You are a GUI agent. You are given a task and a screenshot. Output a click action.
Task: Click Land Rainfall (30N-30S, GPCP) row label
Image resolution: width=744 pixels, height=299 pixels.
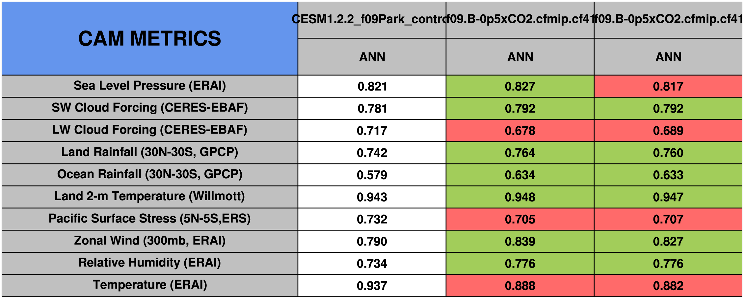click(x=150, y=152)
